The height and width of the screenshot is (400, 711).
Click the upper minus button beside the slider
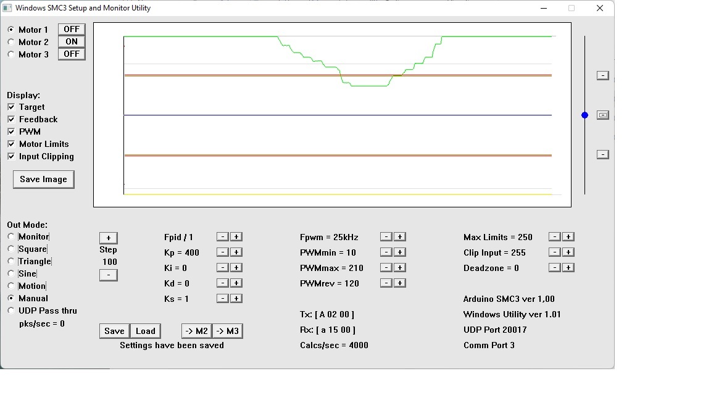tap(602, 76)
